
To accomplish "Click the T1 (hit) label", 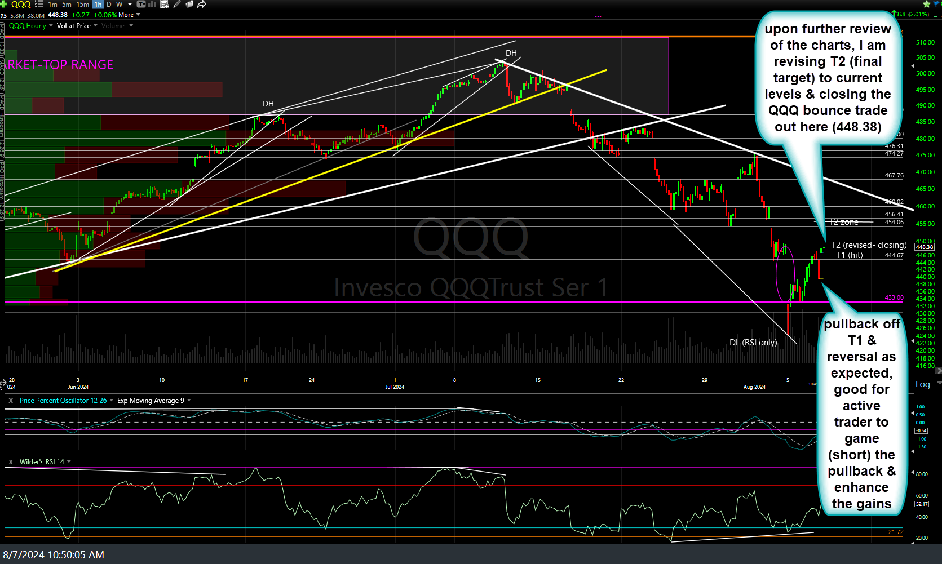I will pyautogui.click(x=850, y=255).
